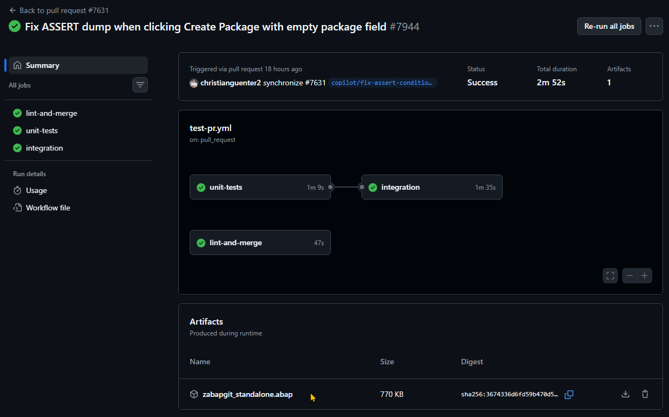Image resolution: width=669 pixels, height=417 pixels.
Task: Delete the artifact with trash icon
Action: tap(645, 394)
